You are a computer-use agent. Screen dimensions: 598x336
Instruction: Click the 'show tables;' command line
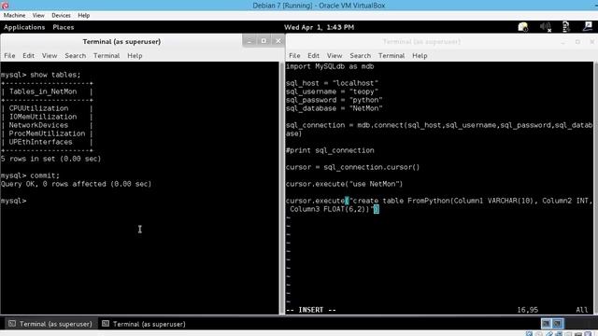pos(41,75)
